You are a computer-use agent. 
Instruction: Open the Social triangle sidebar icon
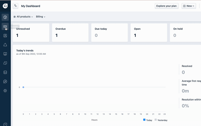tap(5, 45)
